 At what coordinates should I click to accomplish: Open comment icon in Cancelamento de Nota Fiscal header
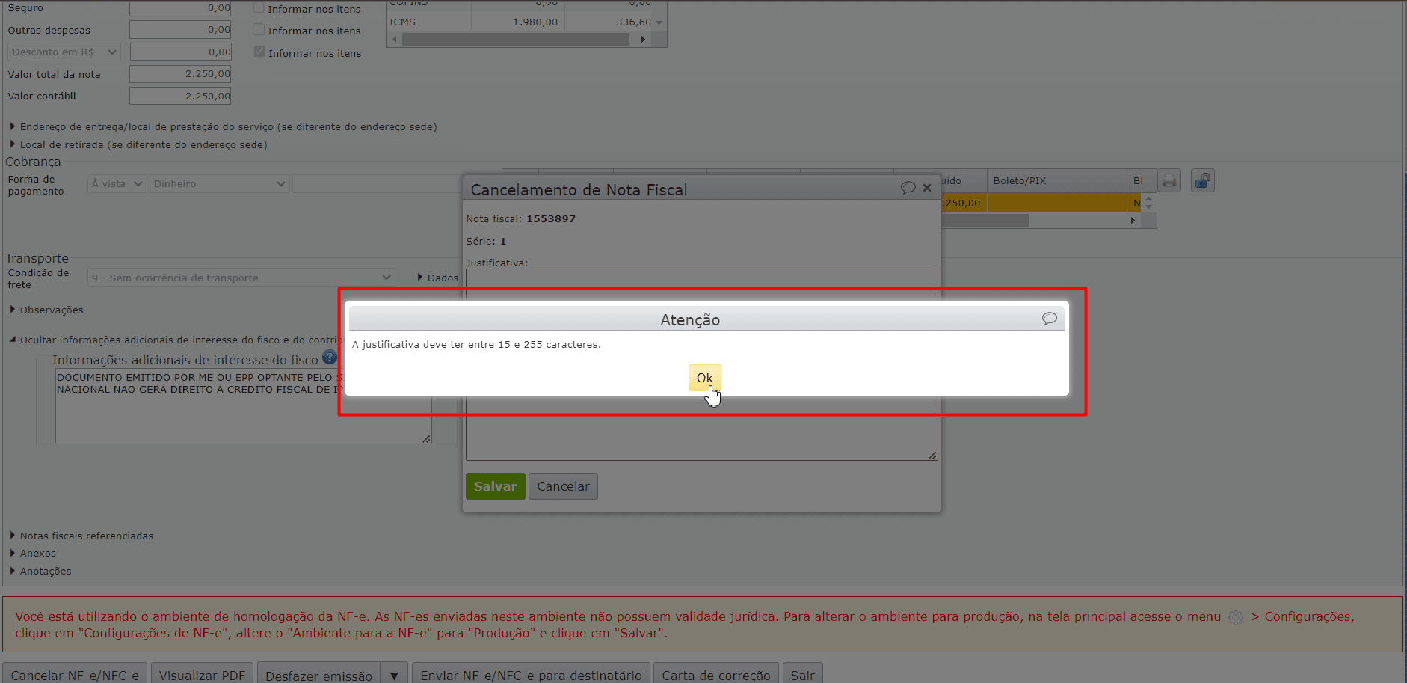(908, 188)
